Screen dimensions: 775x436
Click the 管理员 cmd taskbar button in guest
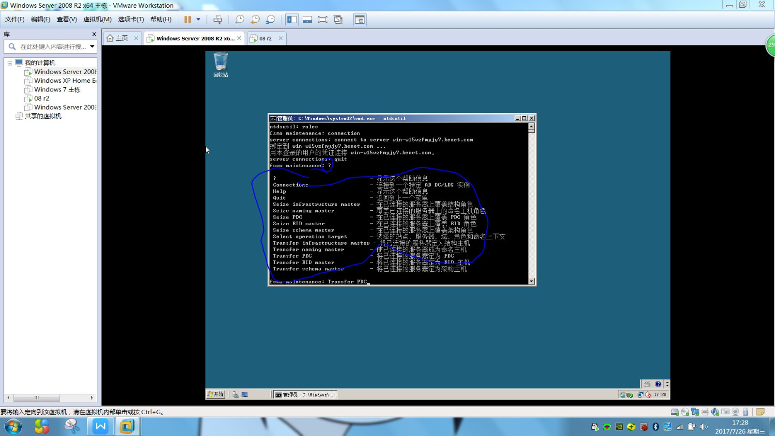(305, 395)
